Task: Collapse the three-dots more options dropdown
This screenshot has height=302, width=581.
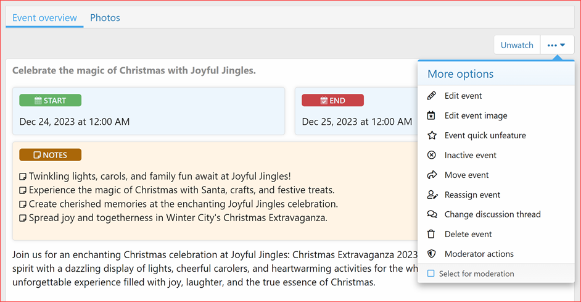Action: pos(557,45)
